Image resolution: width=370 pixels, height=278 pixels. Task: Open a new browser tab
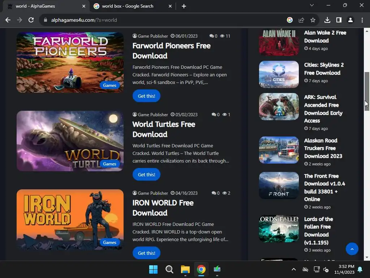(x=184, y=7)
